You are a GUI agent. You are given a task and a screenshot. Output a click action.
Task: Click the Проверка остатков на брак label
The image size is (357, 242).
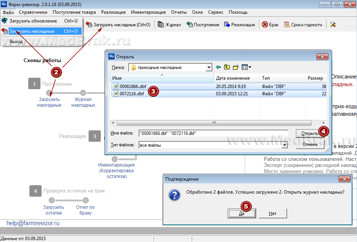coord(74,191)
